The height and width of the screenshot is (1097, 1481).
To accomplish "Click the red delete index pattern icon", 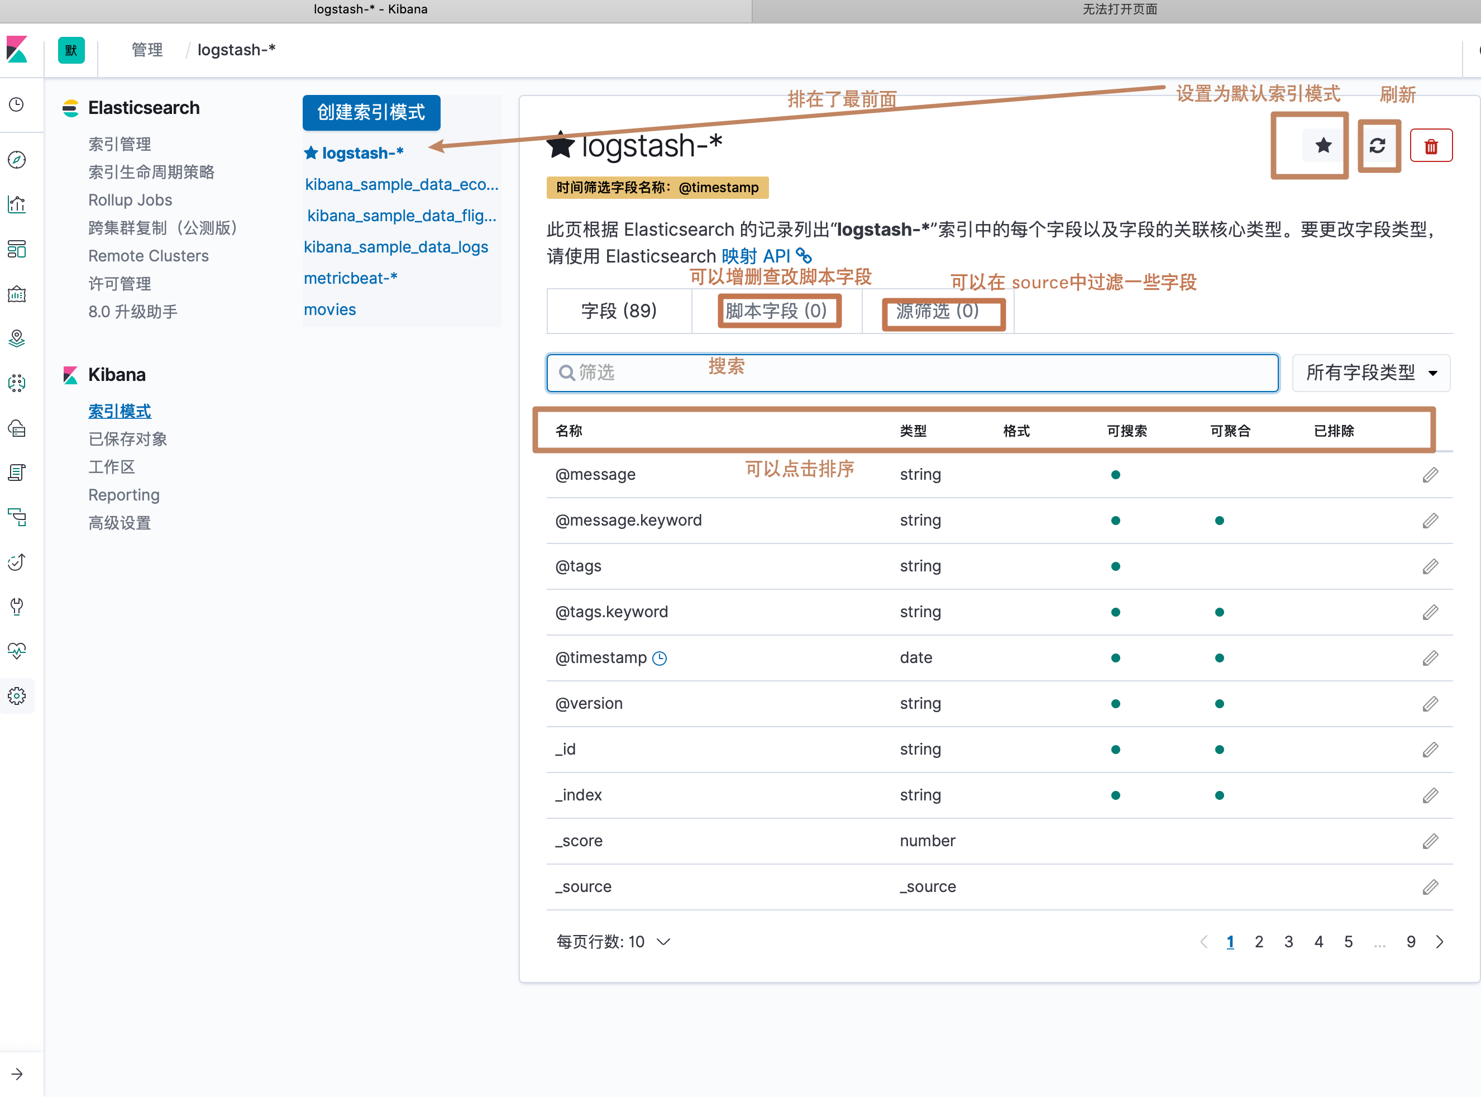I will (x=1431, y=145).
